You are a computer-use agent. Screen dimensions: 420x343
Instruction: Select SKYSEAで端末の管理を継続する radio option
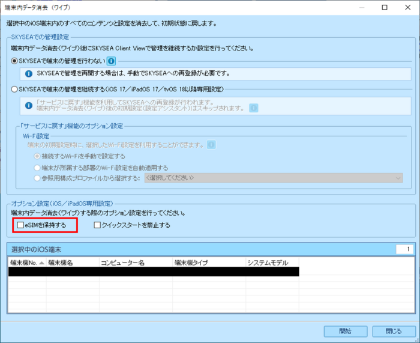[x=14, y=90]
